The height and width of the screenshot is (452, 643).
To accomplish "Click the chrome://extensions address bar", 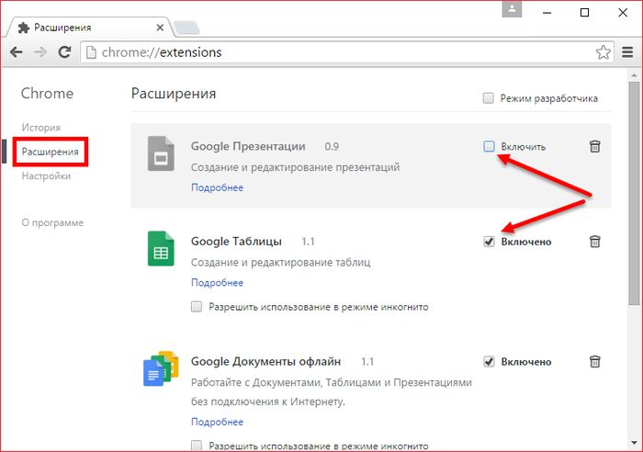I will [x=346, y=52].
